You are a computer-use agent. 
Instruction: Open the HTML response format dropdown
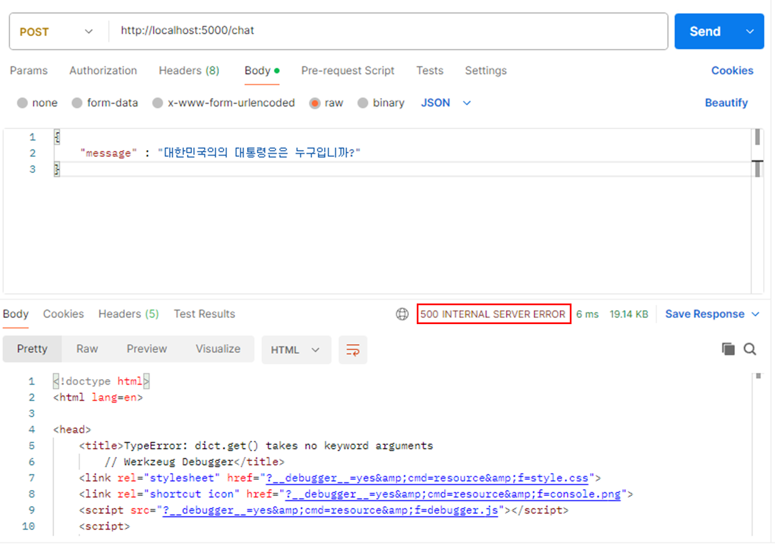pos(296,350)
